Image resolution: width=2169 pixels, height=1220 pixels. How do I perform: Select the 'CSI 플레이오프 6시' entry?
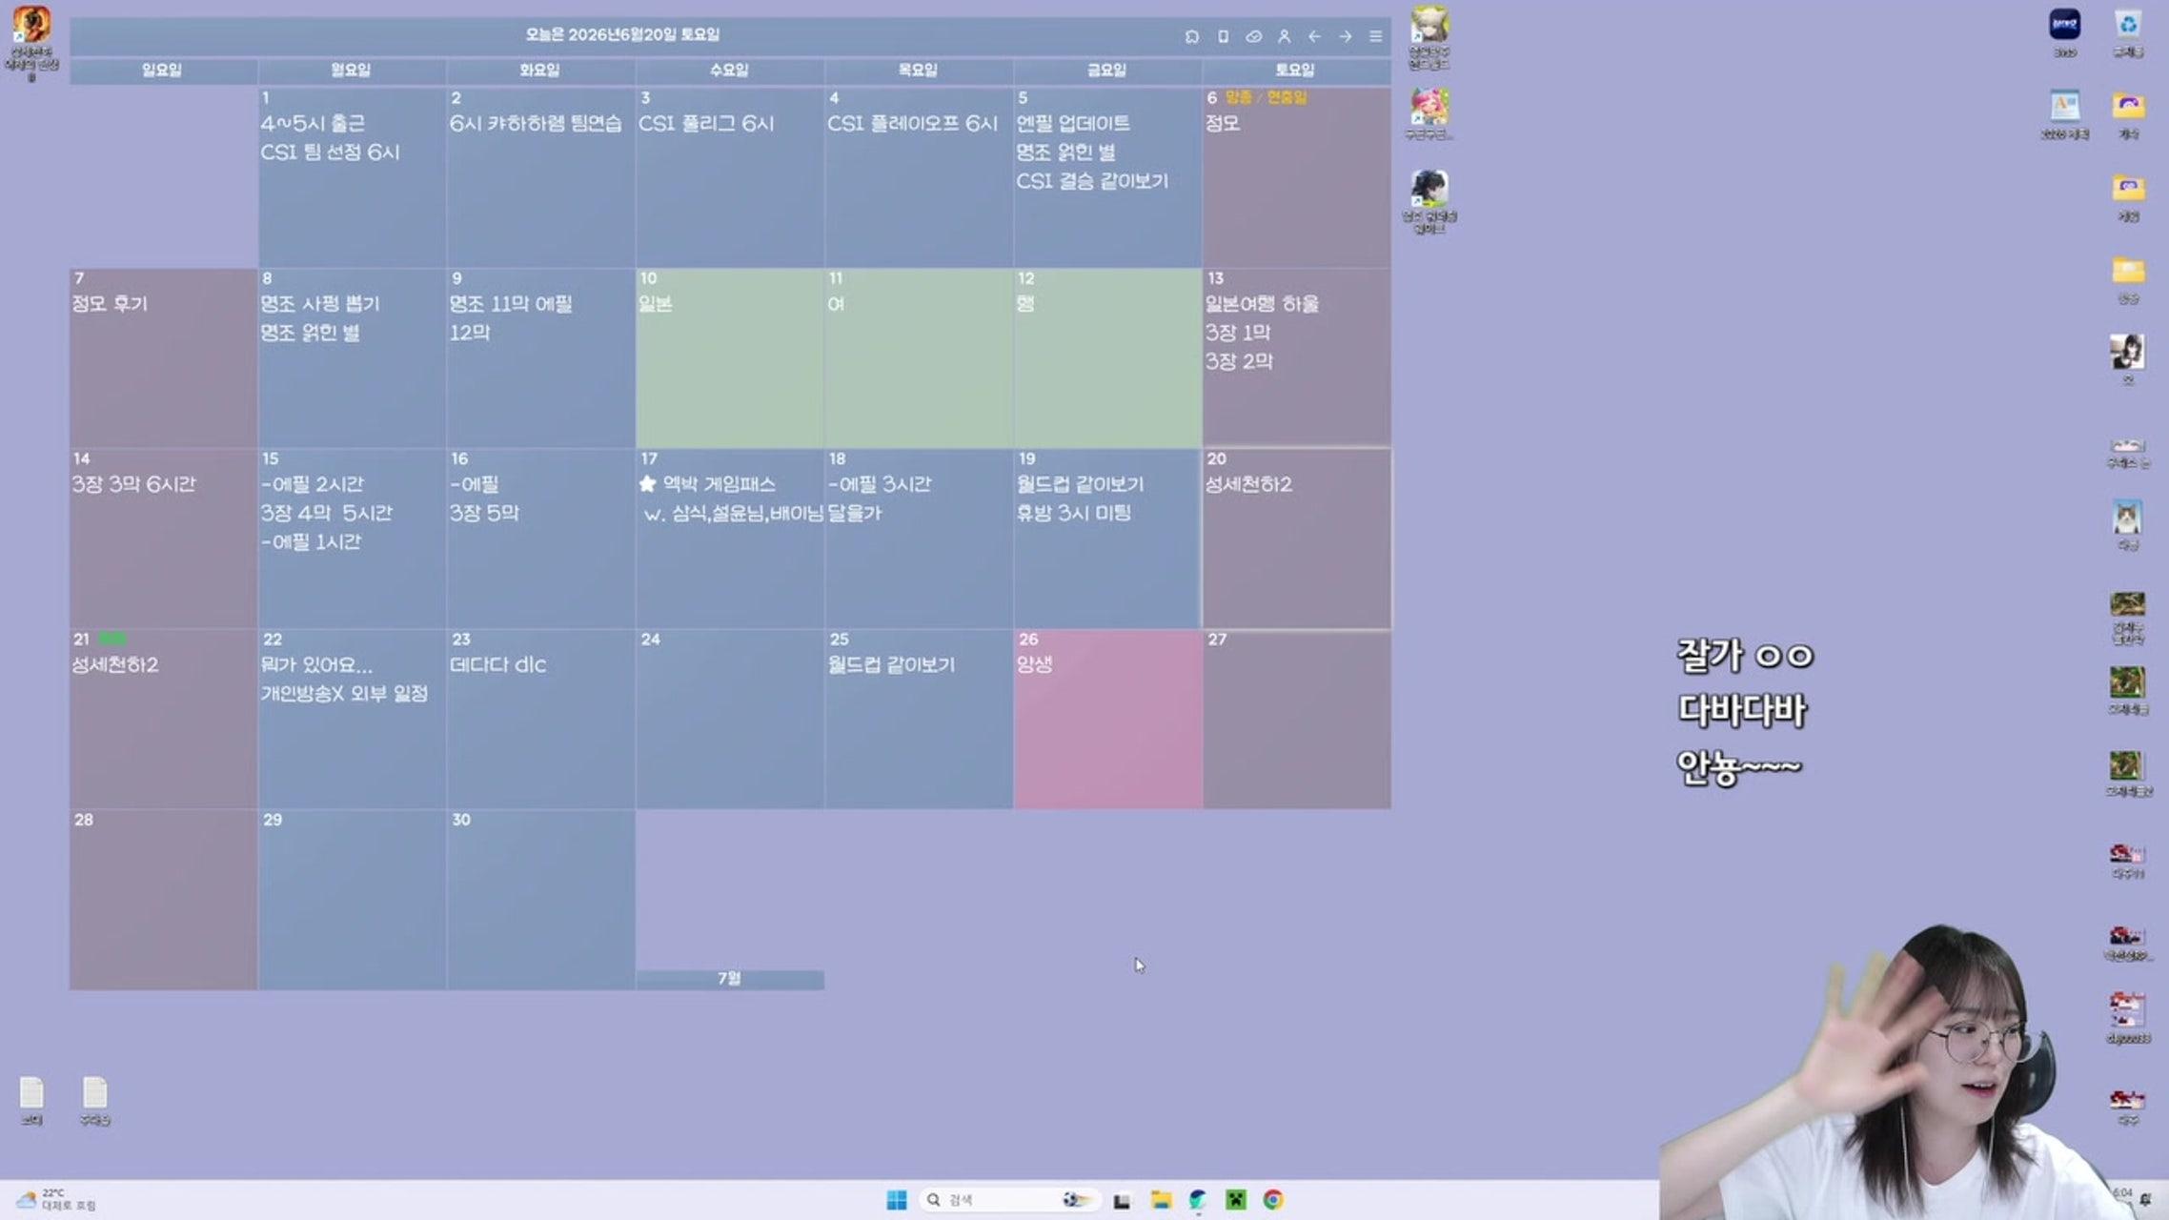click(912, 123)
